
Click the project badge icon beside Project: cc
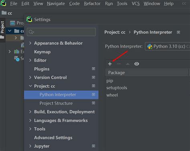93,86
